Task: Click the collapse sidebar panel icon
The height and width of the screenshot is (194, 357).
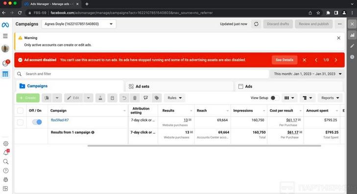Action: pyautogui.click(x=6, y=189)
